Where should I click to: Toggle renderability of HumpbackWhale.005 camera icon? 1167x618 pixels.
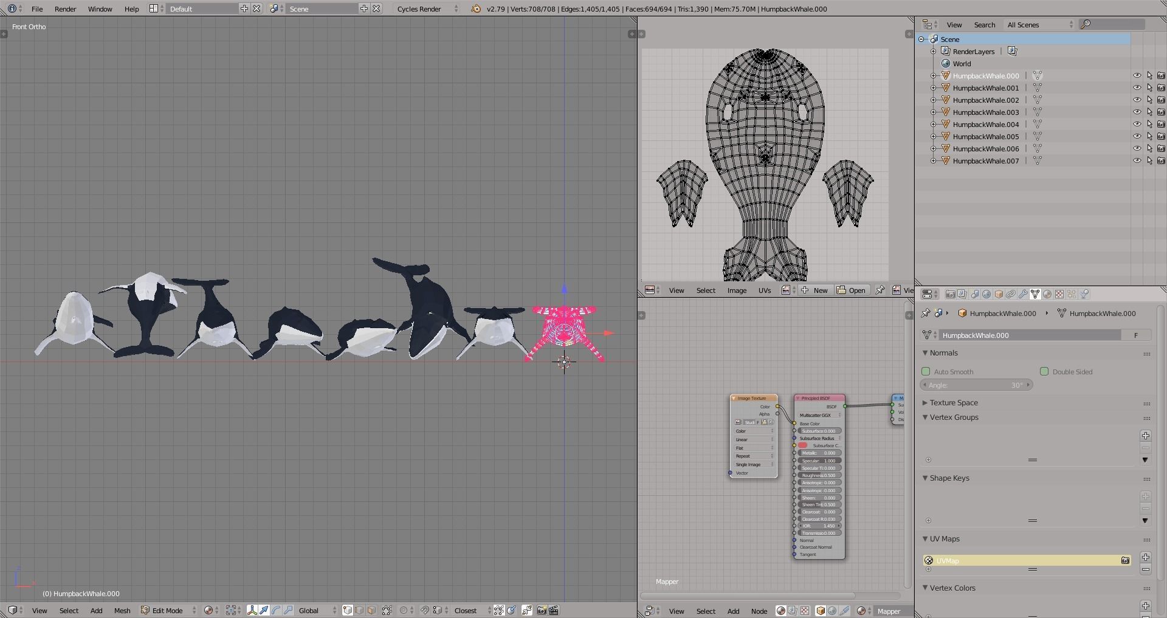click(1161, 137)
